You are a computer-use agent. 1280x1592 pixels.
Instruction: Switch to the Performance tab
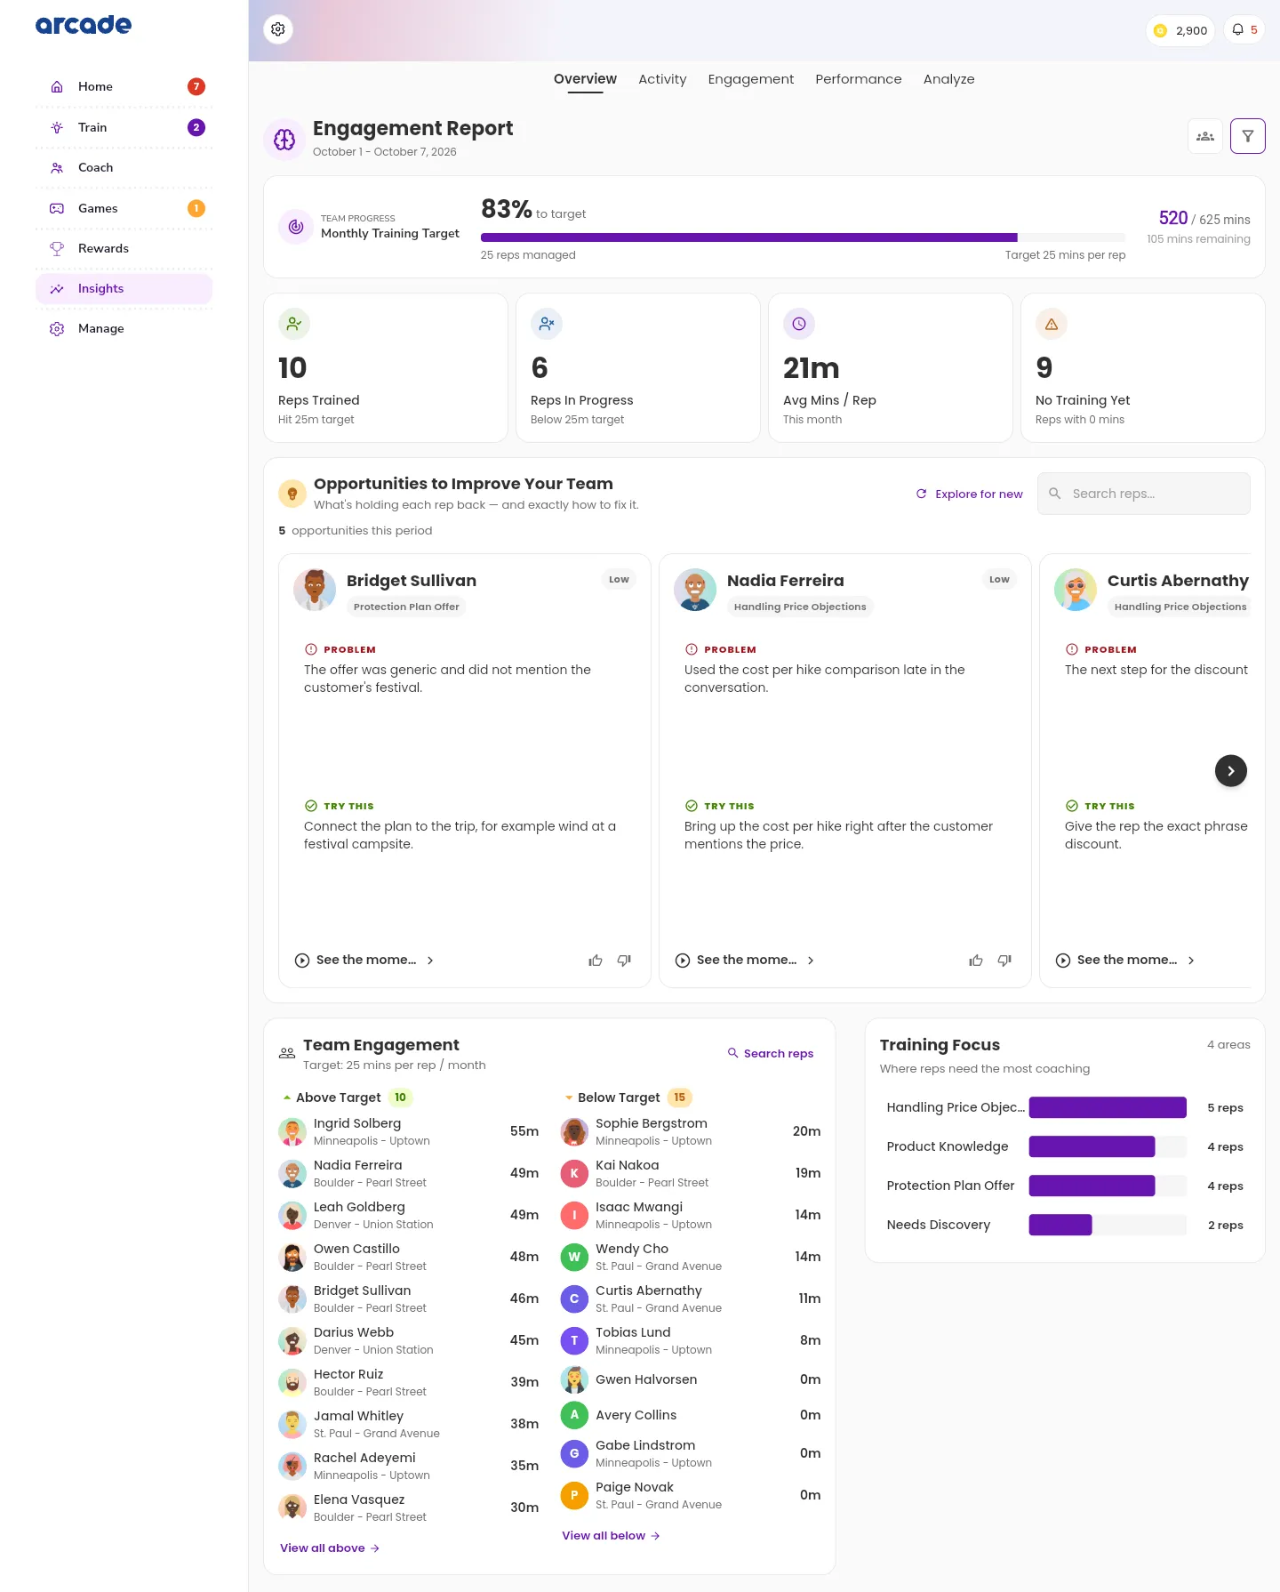[859, 79]
